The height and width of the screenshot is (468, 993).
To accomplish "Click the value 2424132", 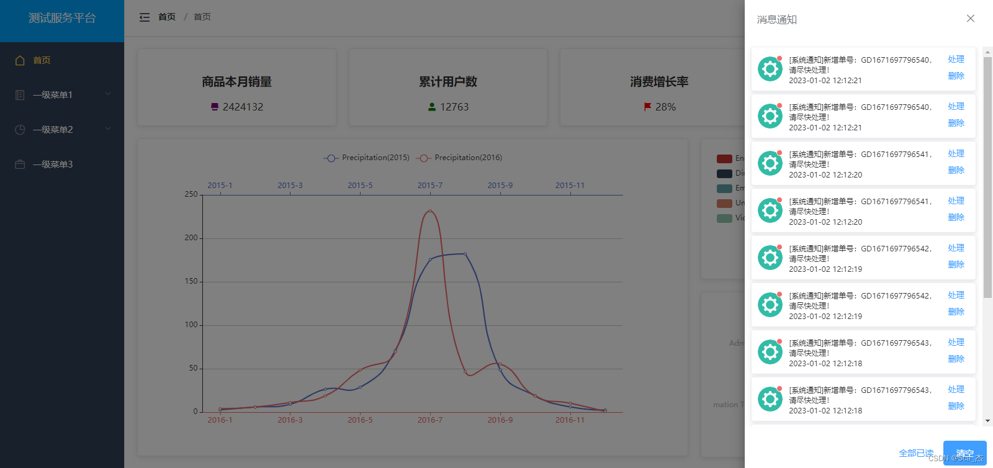I will click(243, 107).
